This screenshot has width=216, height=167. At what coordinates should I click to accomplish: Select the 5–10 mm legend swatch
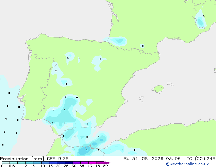(37, 163)
